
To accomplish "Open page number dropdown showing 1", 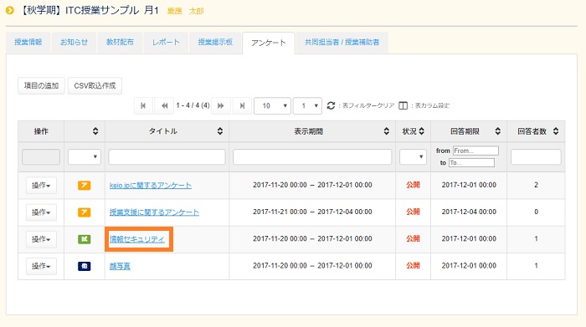I will click(307, 105).
